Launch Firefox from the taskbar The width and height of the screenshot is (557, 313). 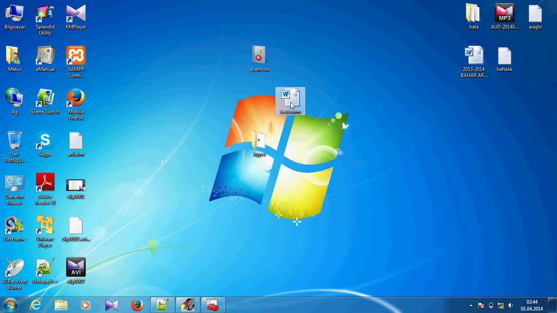point(137,305)
